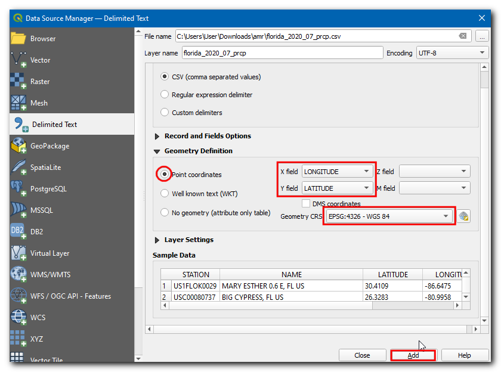Choose Regular expression delimiter option
The width and height of the screenshot is (501, 372).
(x=165, y=95)
